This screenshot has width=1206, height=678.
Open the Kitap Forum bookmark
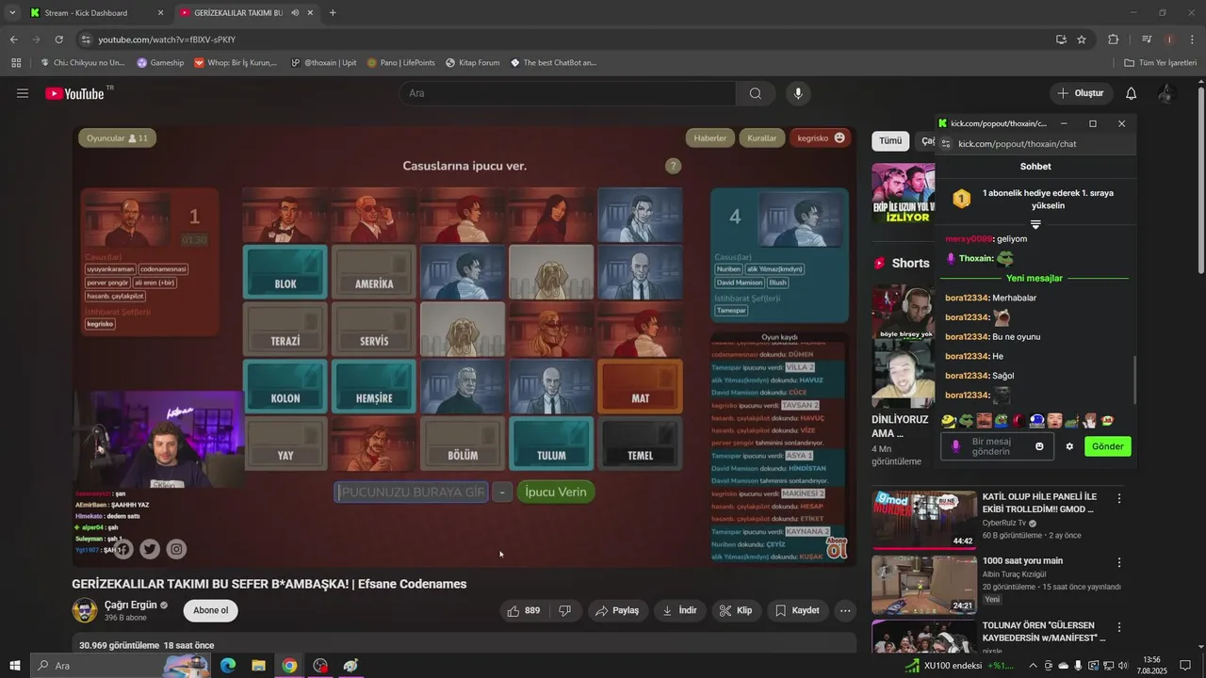tap(471, 63)
